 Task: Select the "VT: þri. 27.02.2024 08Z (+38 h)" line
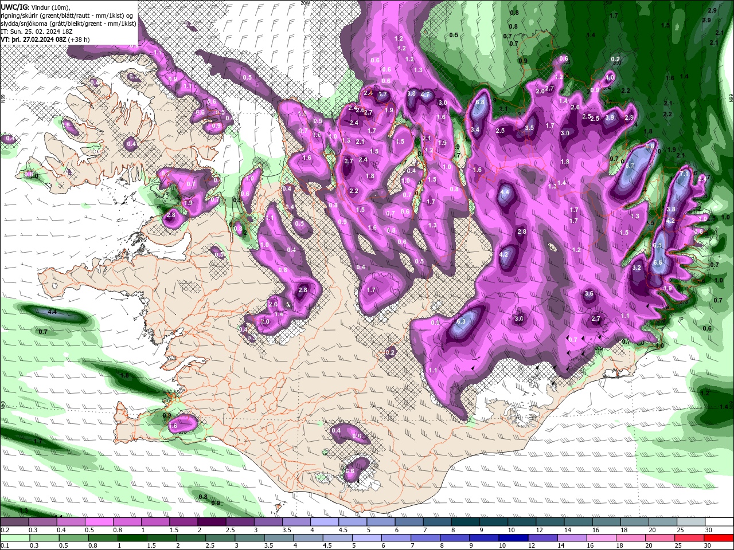point(45,40)
